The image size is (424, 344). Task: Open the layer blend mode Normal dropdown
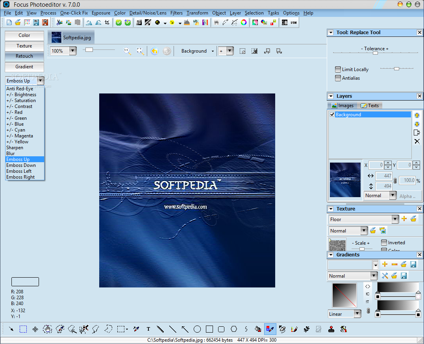[393, 195]
